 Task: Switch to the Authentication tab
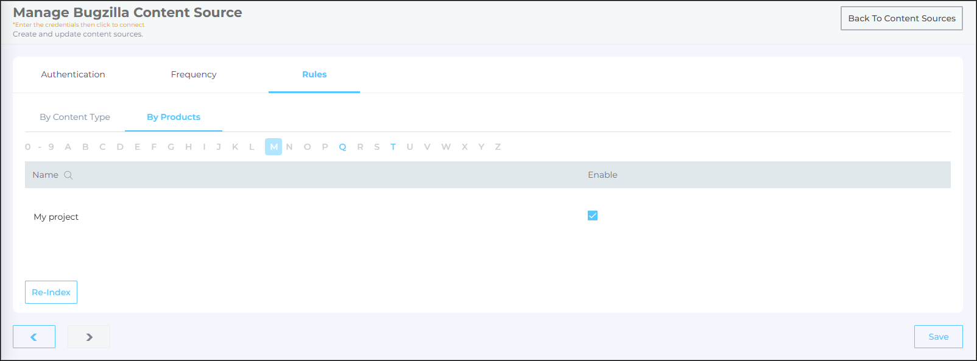[73, 74]
